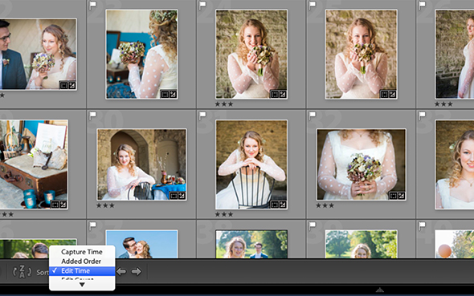474x296 pixels.
Task: Click develop adjustments badge on bride-from-behind photo
Action: coord(173,95)
